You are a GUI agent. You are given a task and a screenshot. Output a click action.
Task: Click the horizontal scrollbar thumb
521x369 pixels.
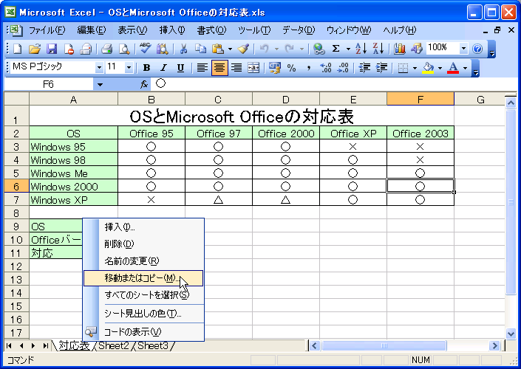[x=384, y=346]
